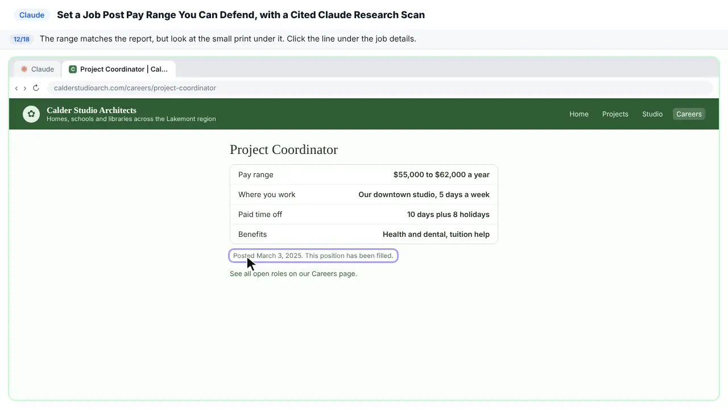Click the Claude tab starburst icon
The image size is (728, 409).
tap(24, 69)
